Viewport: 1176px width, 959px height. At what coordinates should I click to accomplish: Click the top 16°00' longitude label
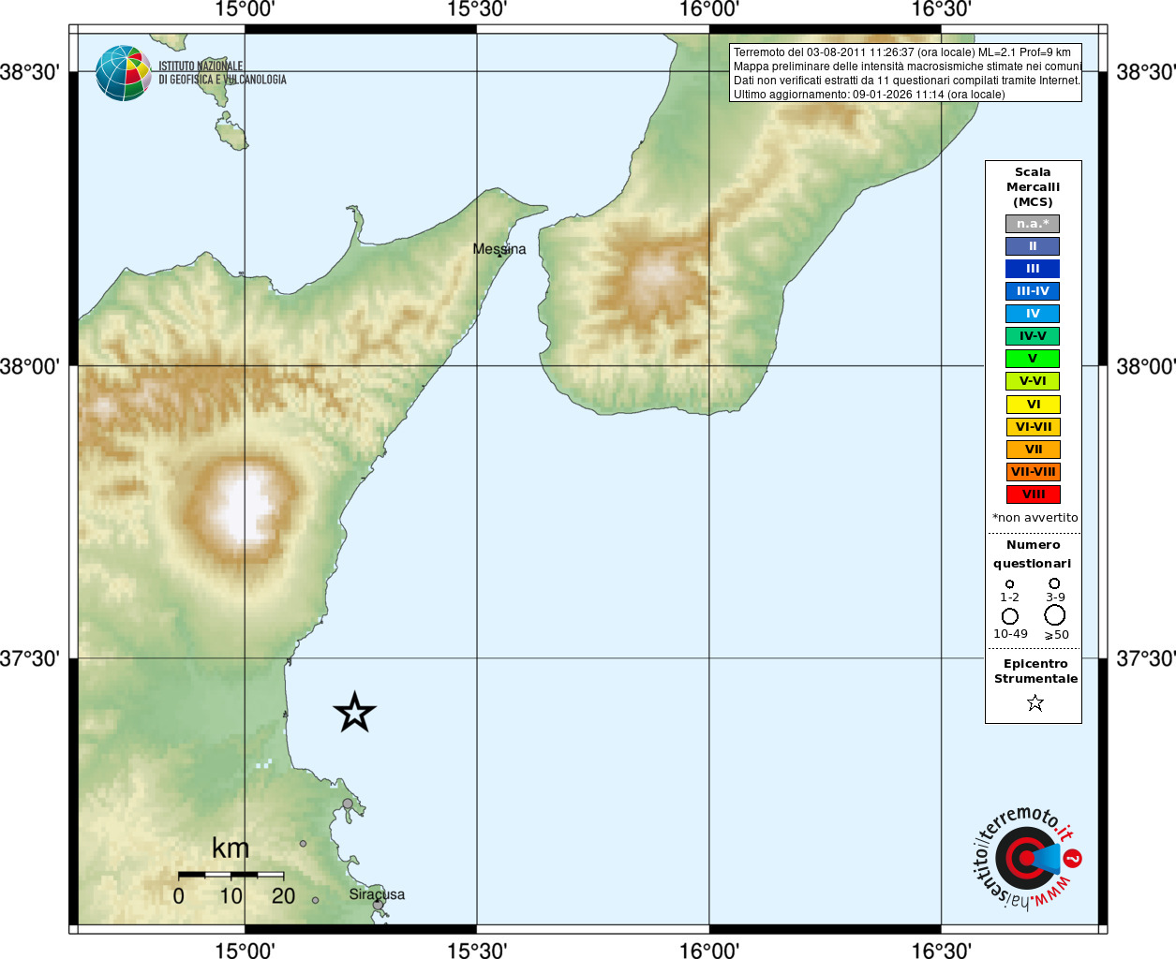coord(709,9)
